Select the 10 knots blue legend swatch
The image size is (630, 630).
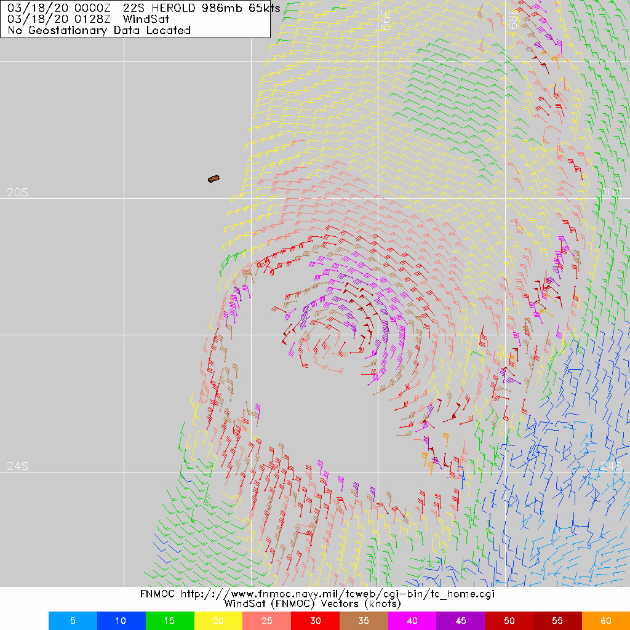click(x=121, y=621)
